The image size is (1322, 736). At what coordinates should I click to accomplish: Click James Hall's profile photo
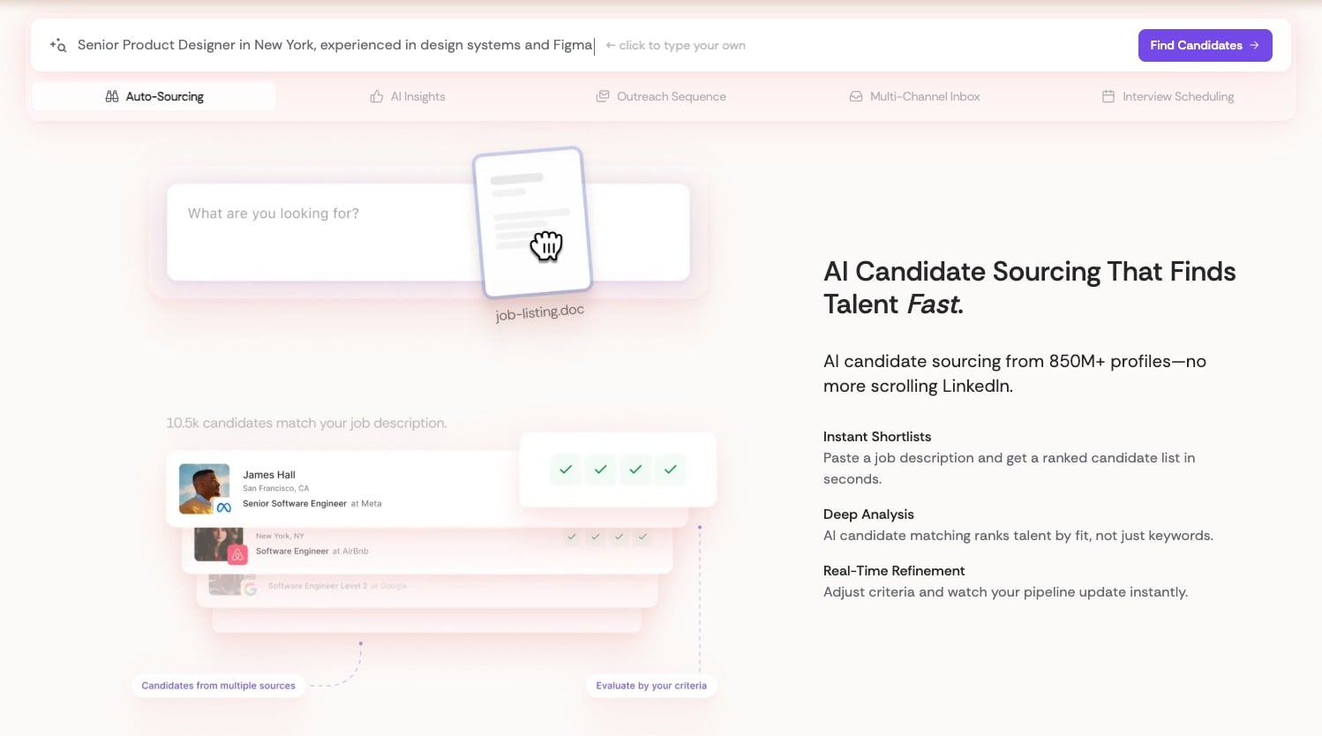[204, 488]
